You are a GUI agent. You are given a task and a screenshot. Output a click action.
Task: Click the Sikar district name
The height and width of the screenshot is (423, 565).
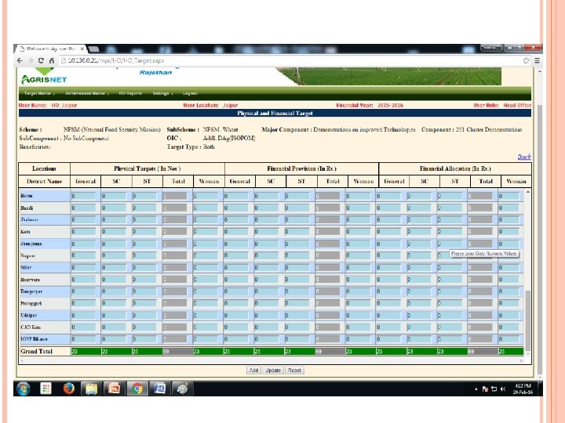(26, 267)
